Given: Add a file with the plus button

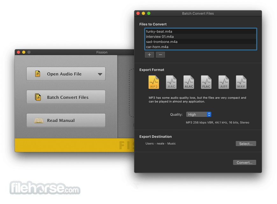Looking at the screenshot, I should (x=149, y=55).
